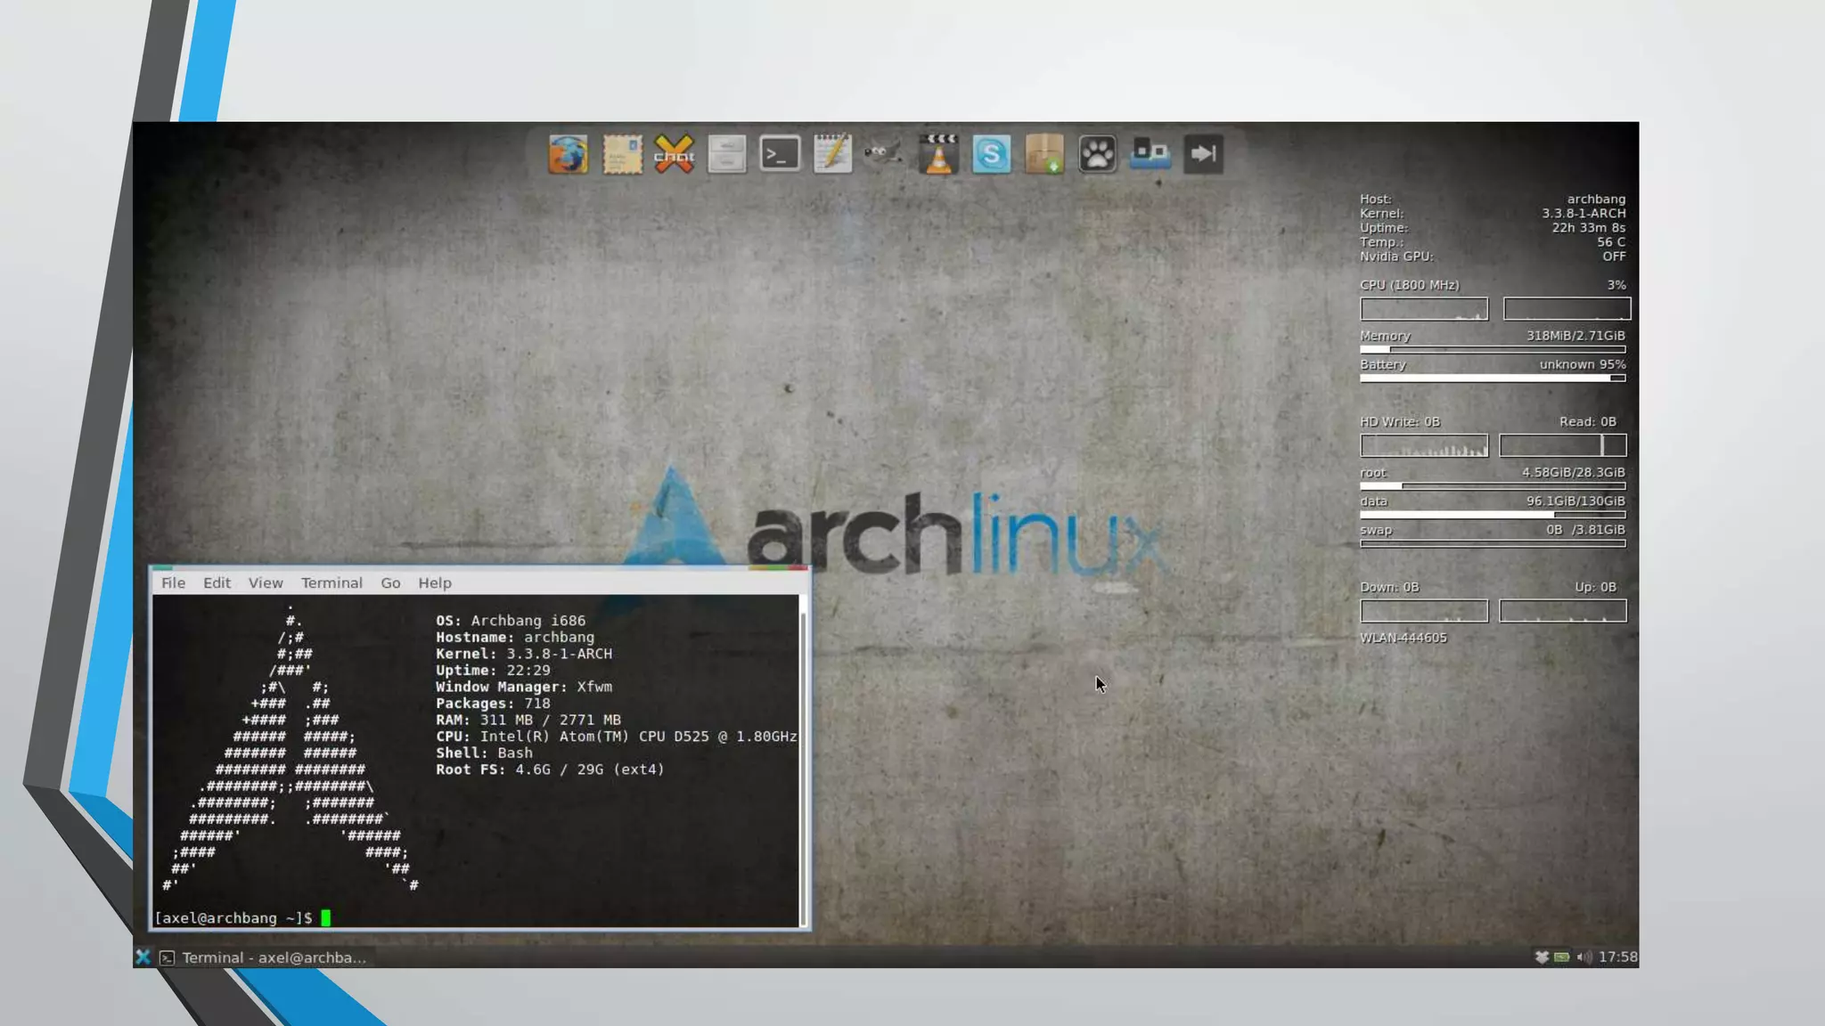This screenshot has width=1825, height=1026.
Task: Click the clock showing 17:58
Action: [1617, 957]
